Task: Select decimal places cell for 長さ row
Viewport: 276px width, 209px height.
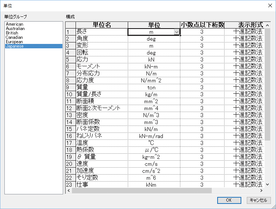Action: [202, 32]
